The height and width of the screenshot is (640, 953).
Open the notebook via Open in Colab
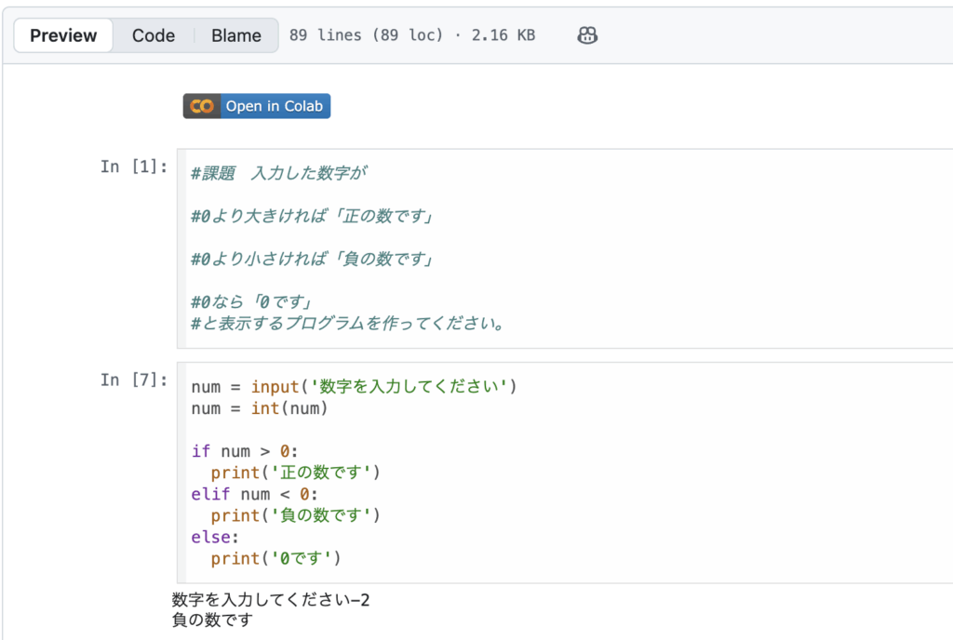click(x=274, y=106)
